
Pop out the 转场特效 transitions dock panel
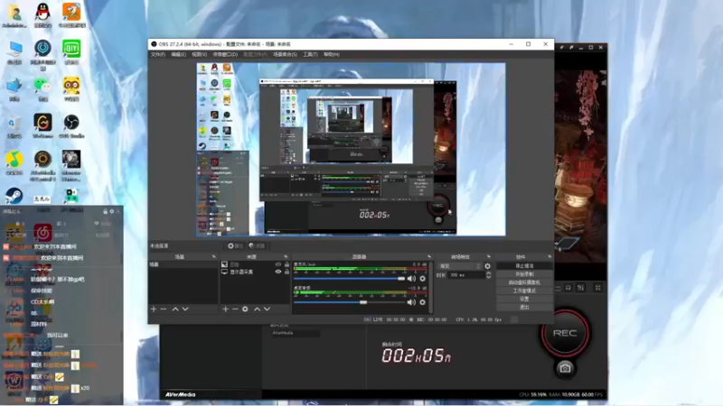(489, 256)
